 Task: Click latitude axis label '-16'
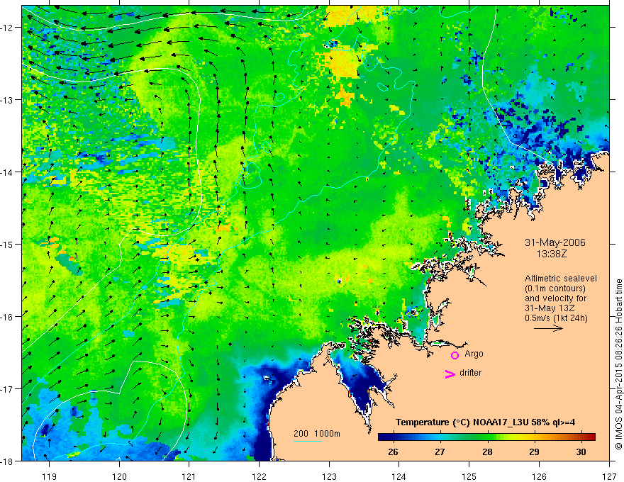7,317
